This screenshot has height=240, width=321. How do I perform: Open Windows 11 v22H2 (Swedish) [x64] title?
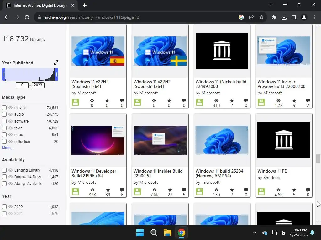pyautogui.click(x=152, y=84)
